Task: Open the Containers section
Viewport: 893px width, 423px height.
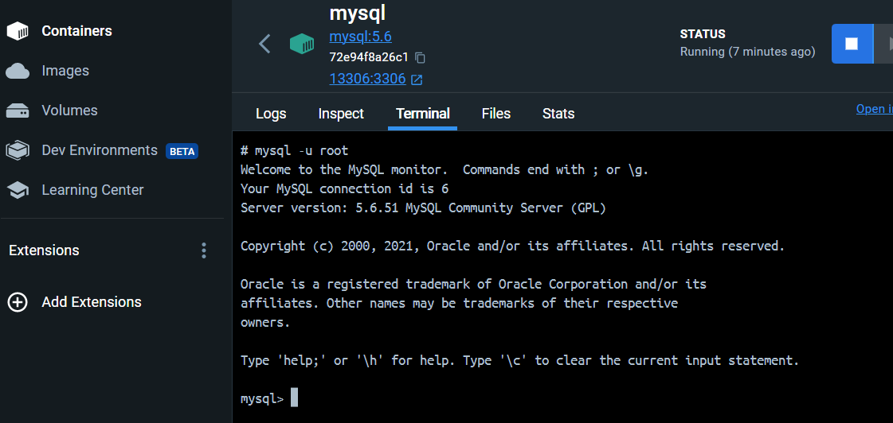Action: (x=77, y=31)
